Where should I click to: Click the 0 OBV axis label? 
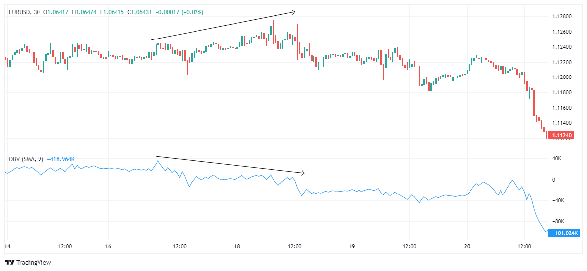(554, 180)
